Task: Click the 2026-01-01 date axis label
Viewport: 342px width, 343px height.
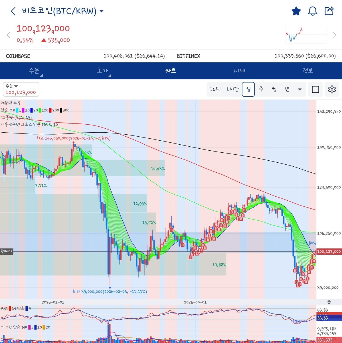Action: pos(53,302)
